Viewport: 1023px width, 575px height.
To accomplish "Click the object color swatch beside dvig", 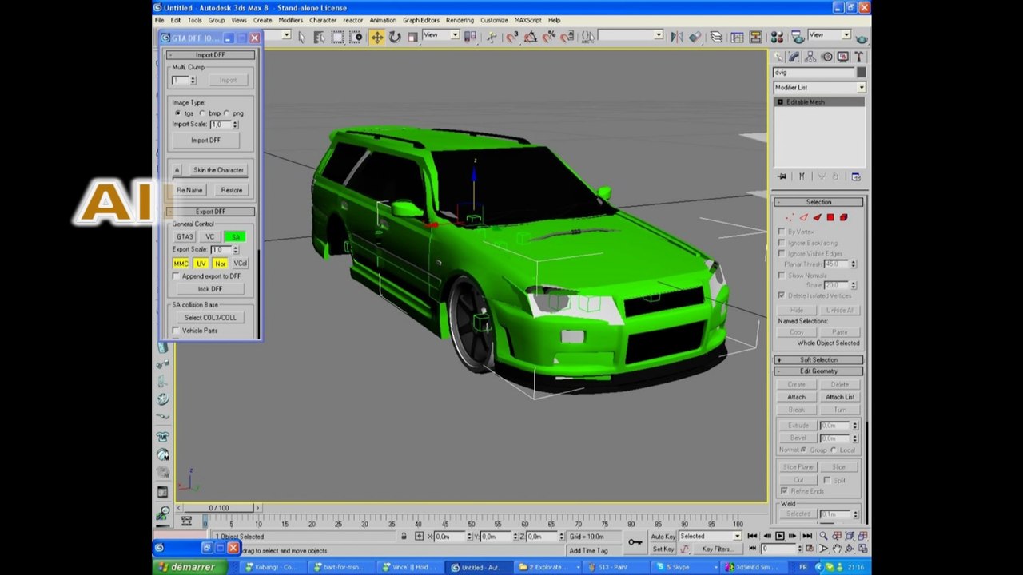I will [861, 73].
